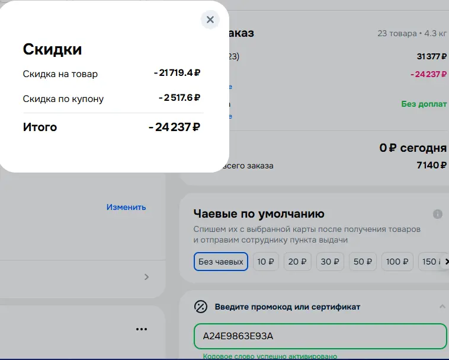Click the Введите промокод или сертификат label

[x=287, y=307]
